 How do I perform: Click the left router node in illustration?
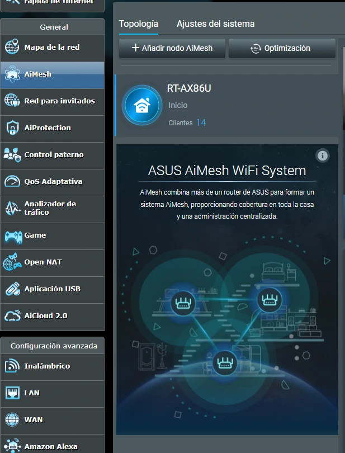(x=183, y=303)
